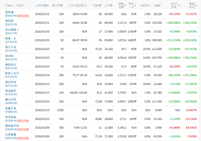Select current price cell 300.000
The image size is (201, 141).
(x=157, y=40)
